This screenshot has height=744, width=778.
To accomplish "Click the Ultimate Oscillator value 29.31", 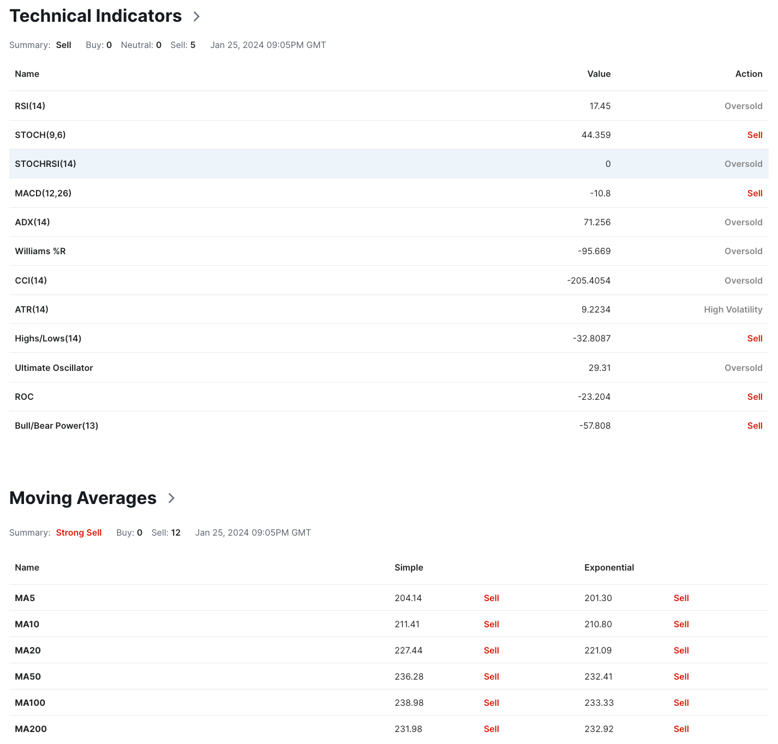I will click(x=600, y=368).
